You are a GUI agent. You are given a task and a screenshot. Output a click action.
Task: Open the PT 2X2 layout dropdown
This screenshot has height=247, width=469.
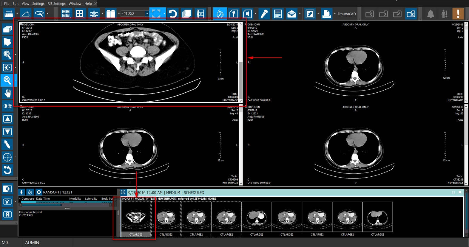coord(147,14)
